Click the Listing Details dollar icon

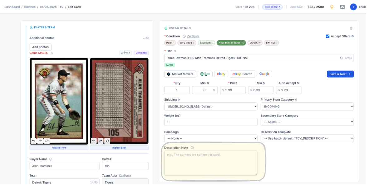tap(166, 28)
